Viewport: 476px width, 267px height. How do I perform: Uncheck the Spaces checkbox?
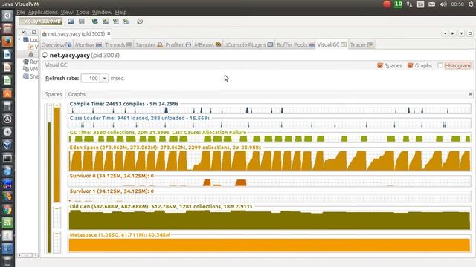(x=380, y=65)
